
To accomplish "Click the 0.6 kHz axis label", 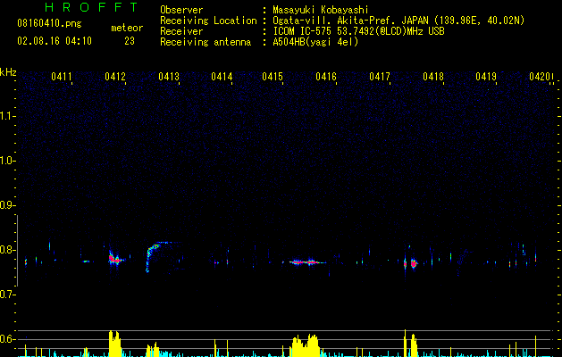I will (7, 339).
